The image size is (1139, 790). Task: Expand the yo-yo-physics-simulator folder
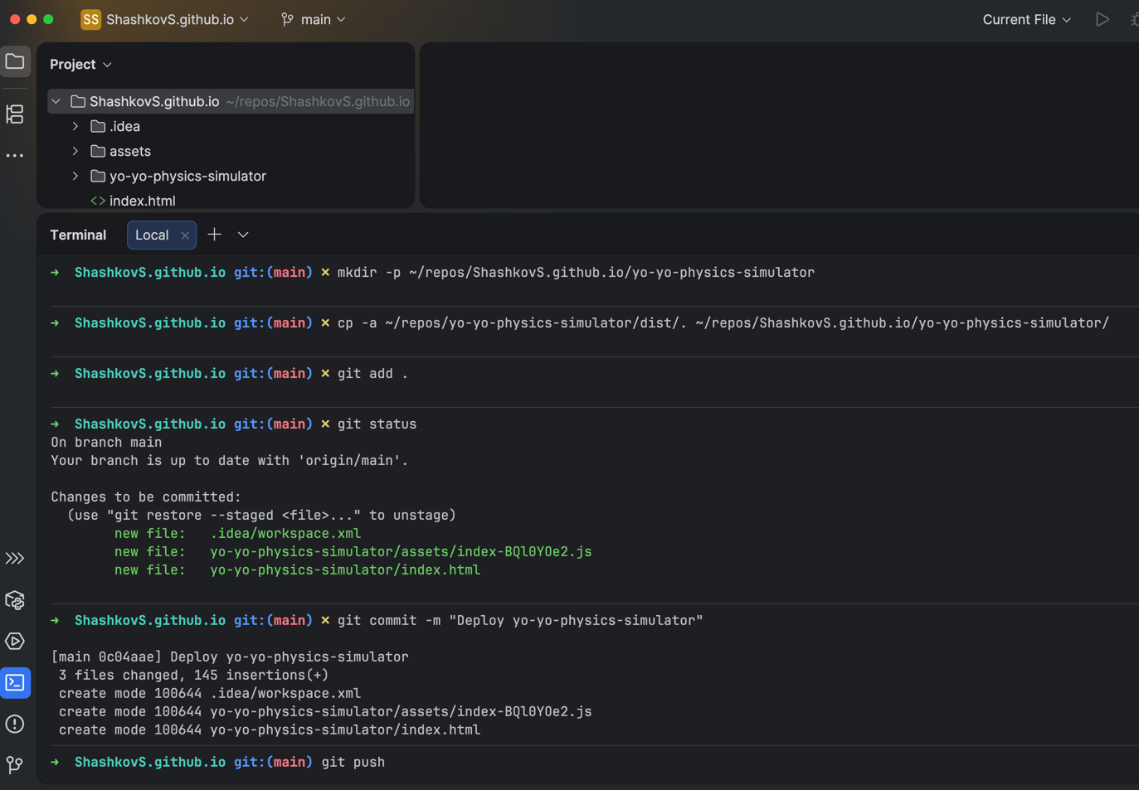(75, 176)
